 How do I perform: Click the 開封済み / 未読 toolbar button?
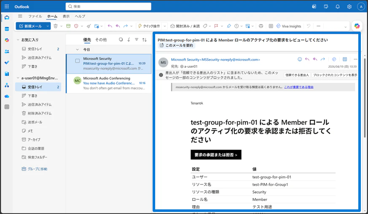(x=185, y=26)
